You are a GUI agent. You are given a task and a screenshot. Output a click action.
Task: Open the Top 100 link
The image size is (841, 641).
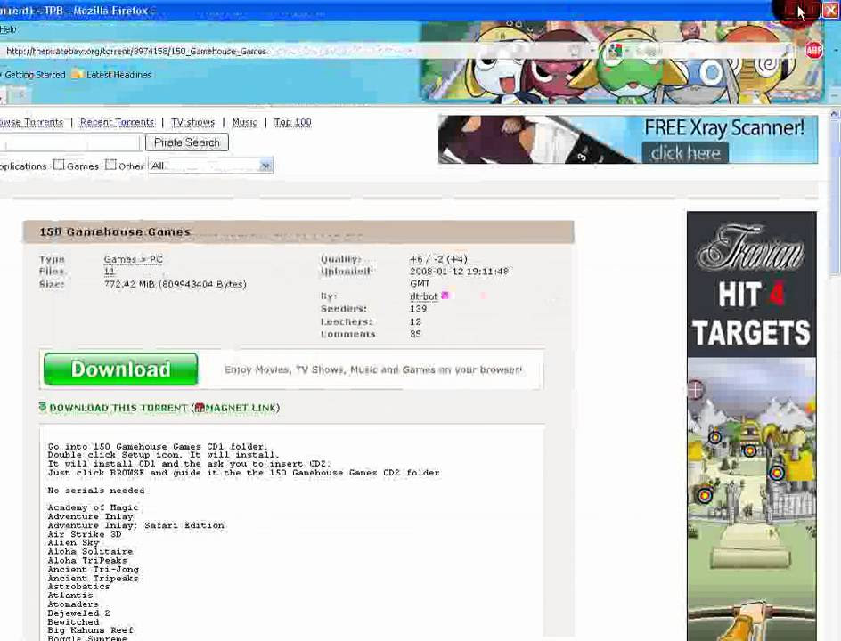point(292,122)
